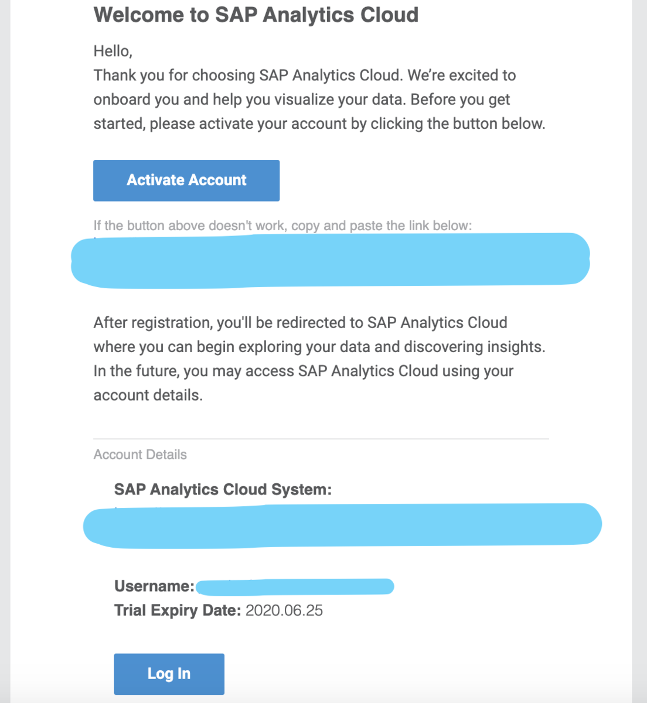Click the Welcome to SAP Analytics Cloud heading
Screen dimensions: 647x703
[256, 15]
